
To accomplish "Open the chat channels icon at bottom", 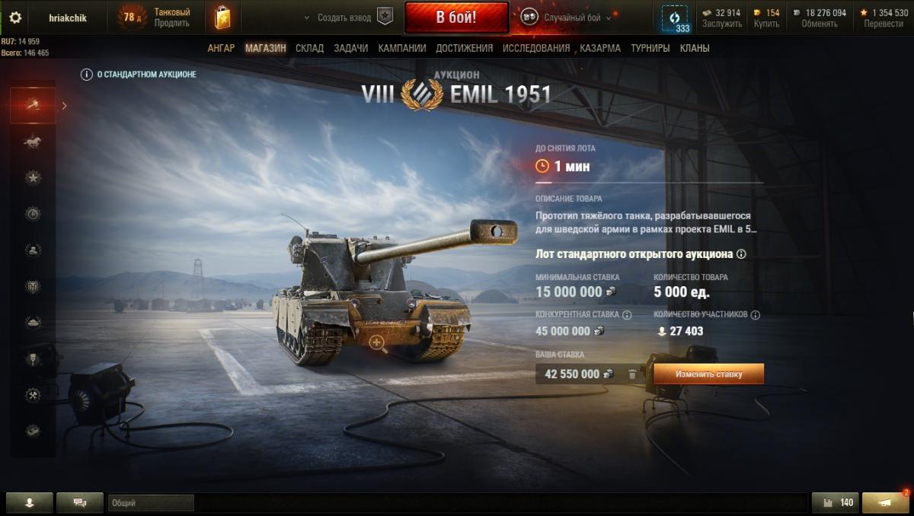I will tap(79, 502).
